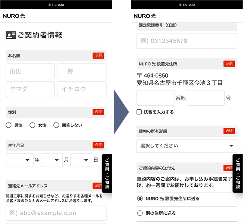Click the lock icon in the left address bar

coord(50,4)
